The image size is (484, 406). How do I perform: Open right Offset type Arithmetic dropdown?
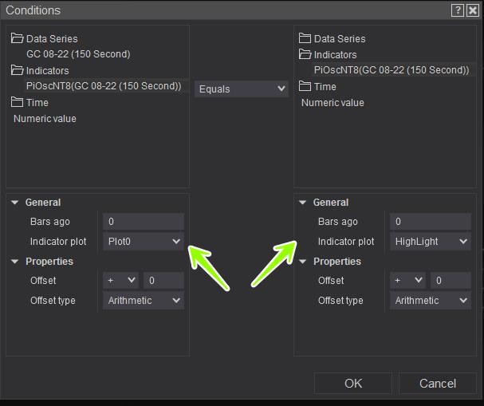pyautogui.click(x=431, y=301)
